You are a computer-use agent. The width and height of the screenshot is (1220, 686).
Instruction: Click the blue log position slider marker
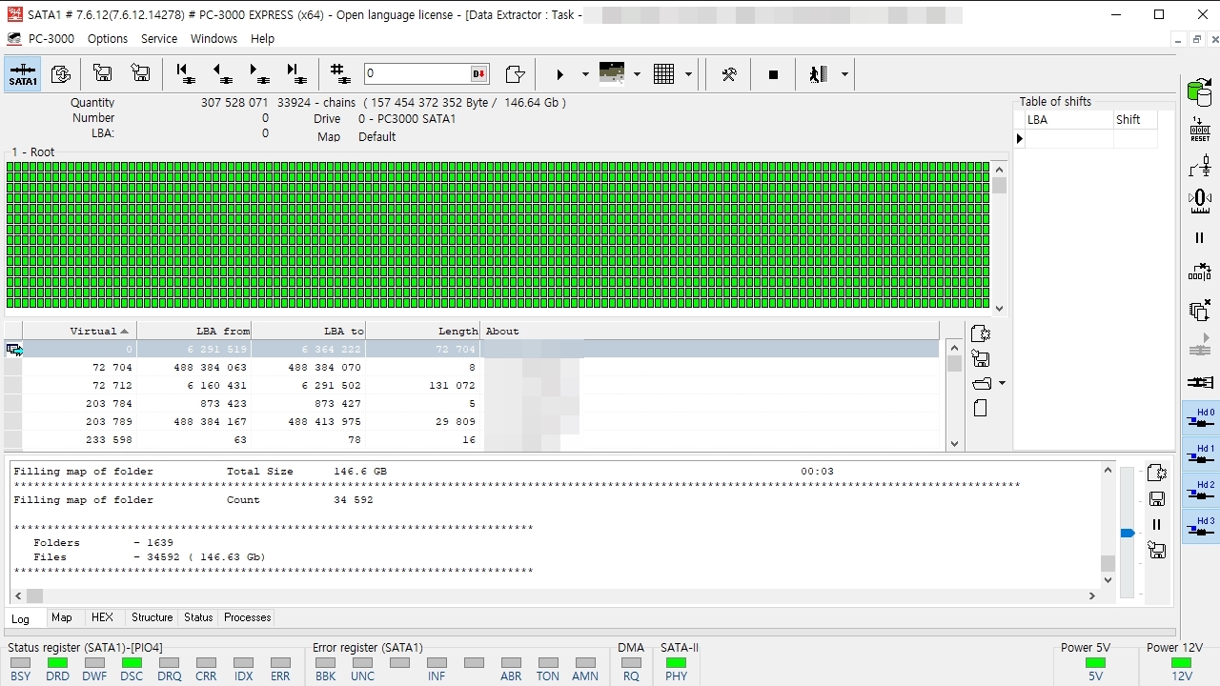coord(1128,534)
